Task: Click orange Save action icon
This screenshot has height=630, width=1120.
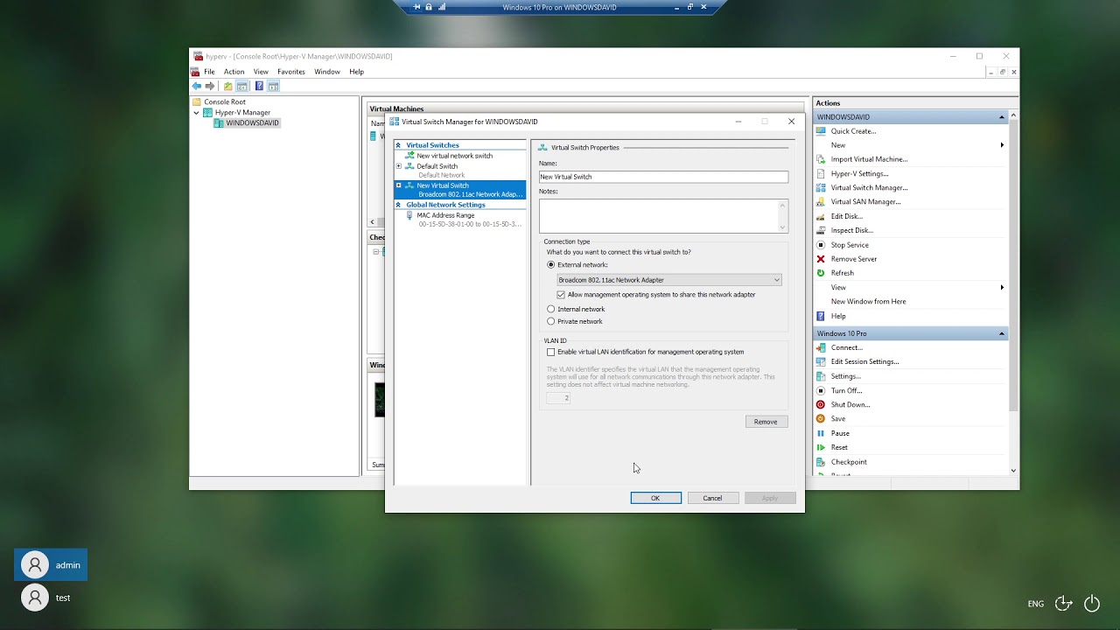Action: [x=821, y=418]
